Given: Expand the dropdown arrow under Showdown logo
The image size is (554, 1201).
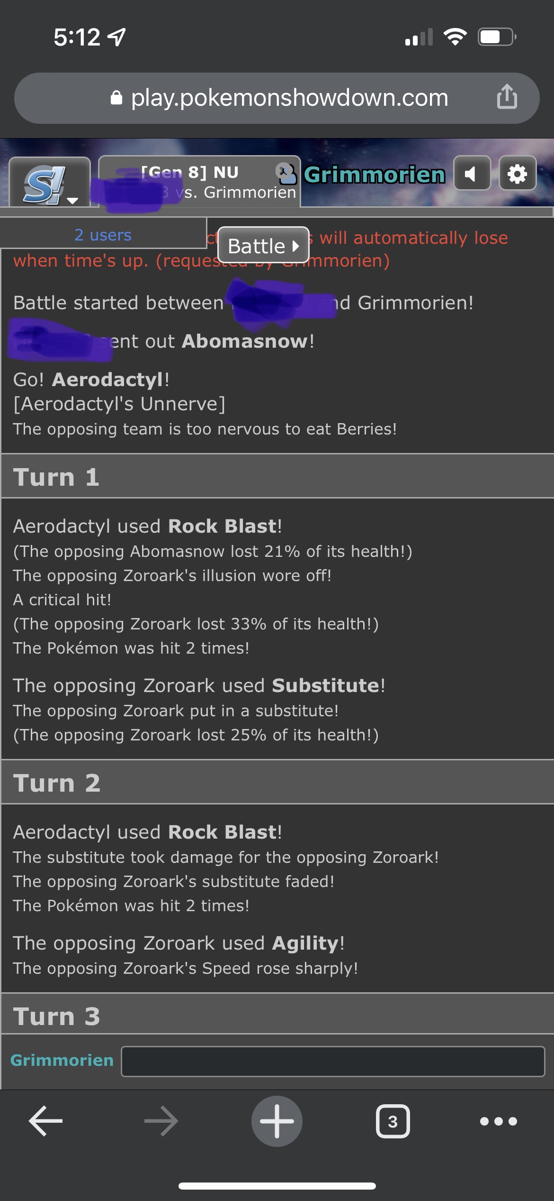Looking at the screenshot, I should (72, 200).
